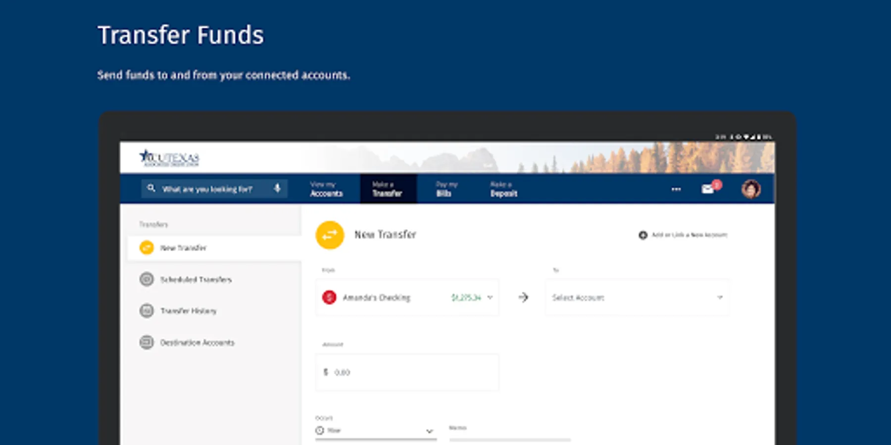
Task: Click the clock icon in Occurs field
Action: [320, 430]
